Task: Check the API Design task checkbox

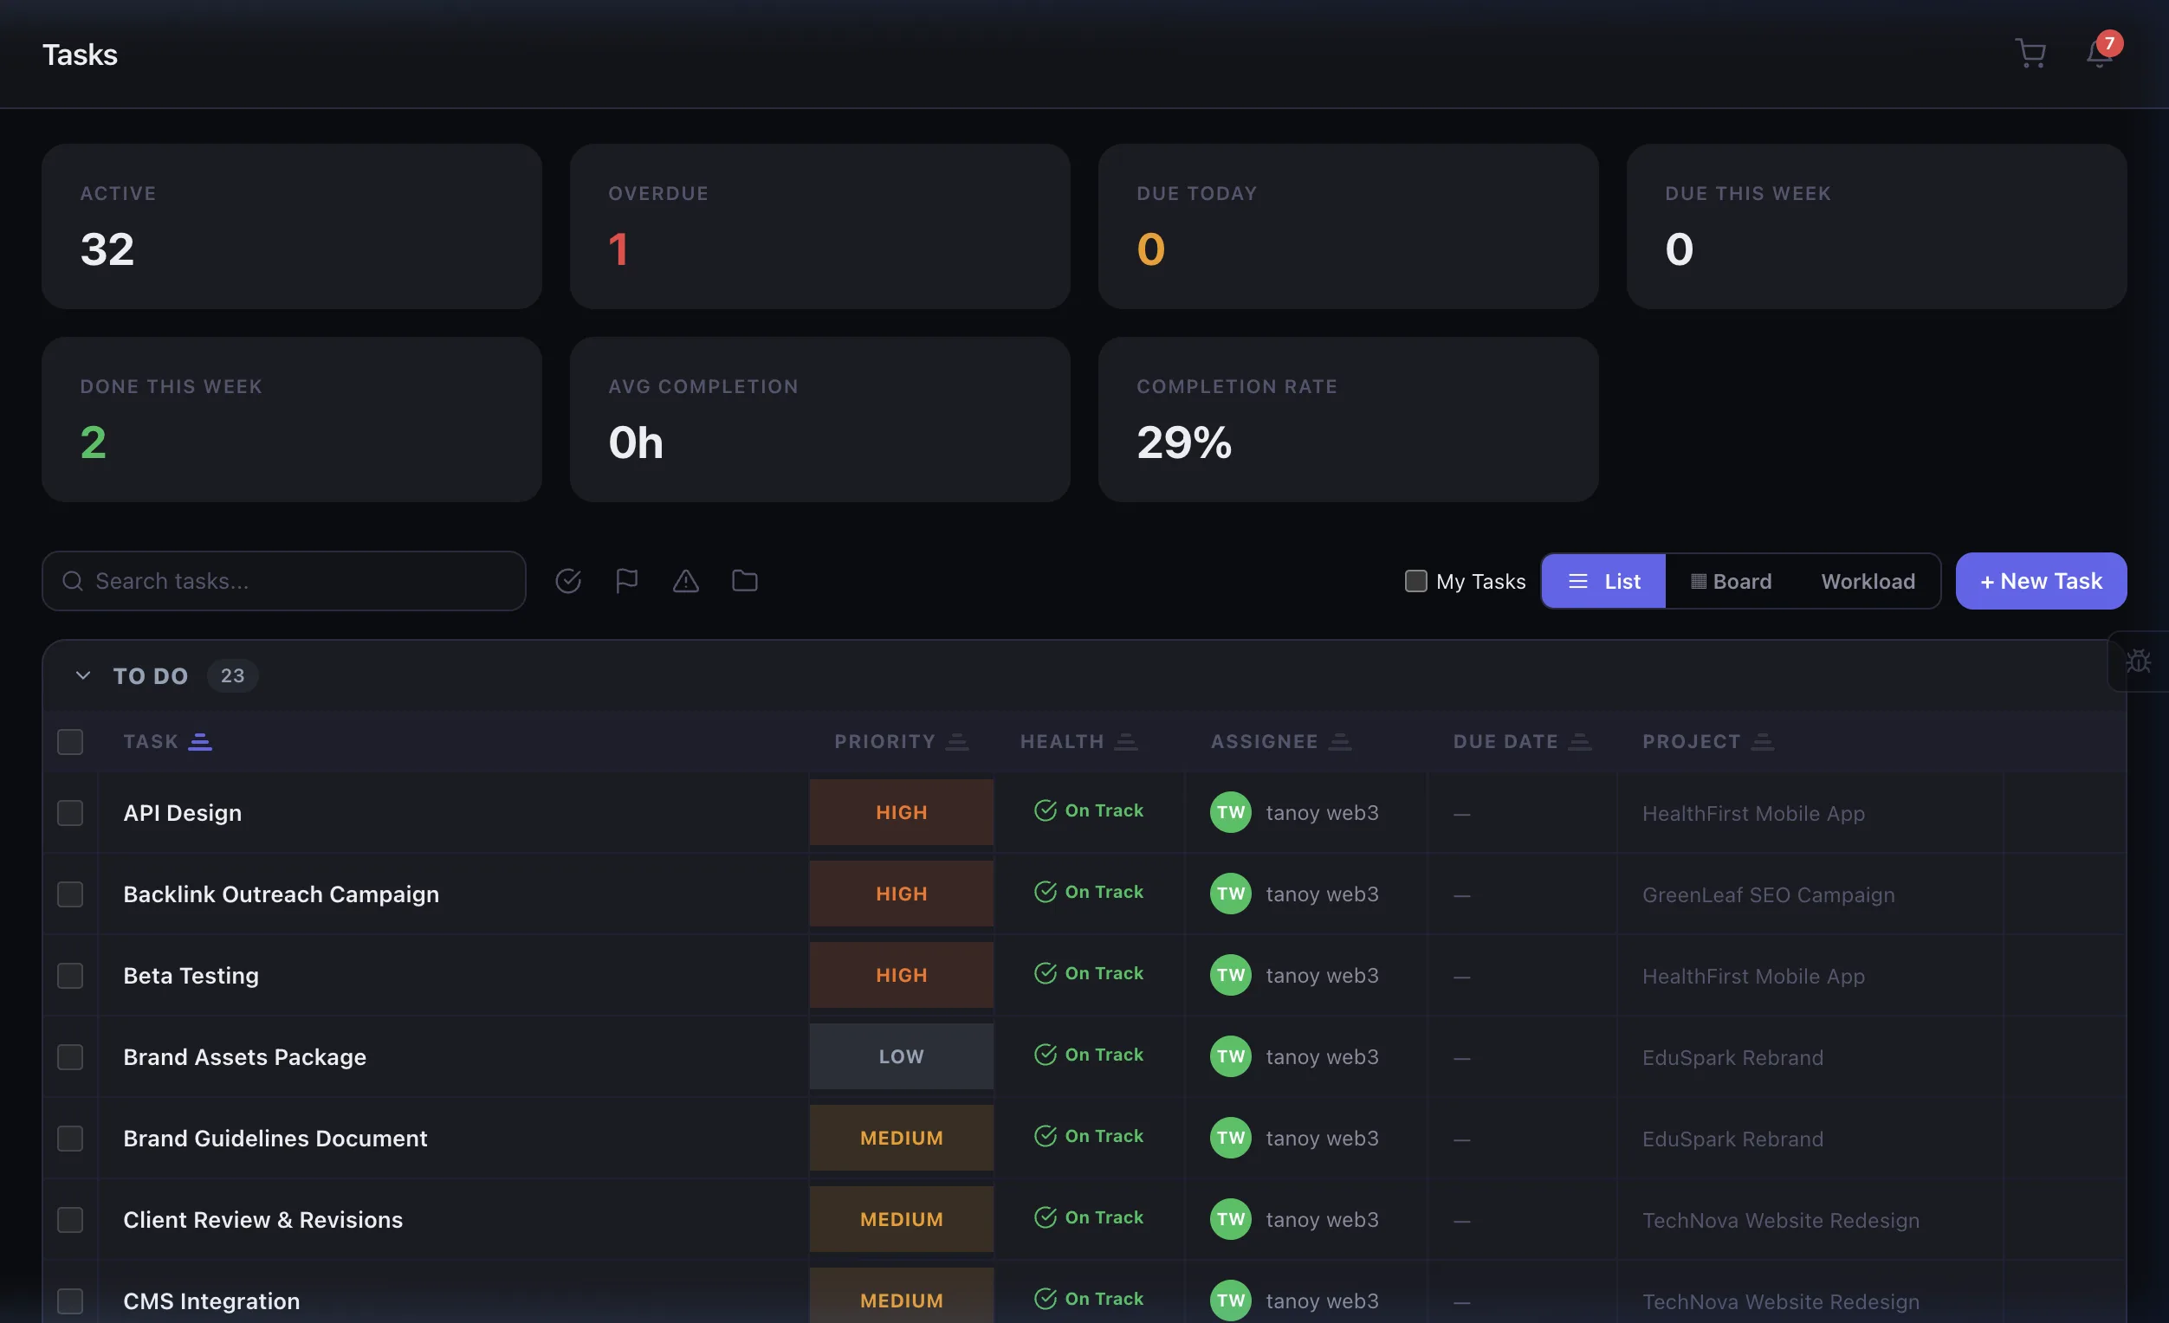Action: (69, 813)
